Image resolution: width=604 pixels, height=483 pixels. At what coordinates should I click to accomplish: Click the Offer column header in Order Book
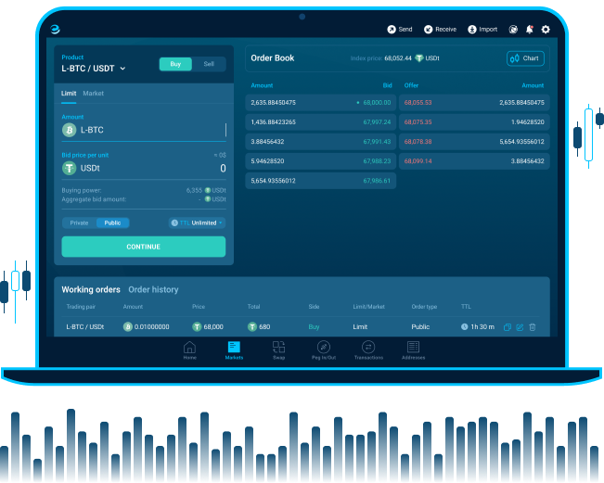click(411, 85)
